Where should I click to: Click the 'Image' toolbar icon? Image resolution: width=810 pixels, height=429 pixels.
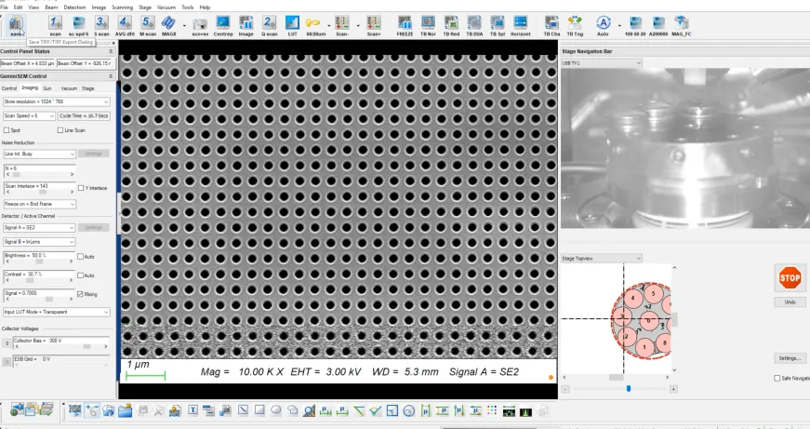coord(246,25)
